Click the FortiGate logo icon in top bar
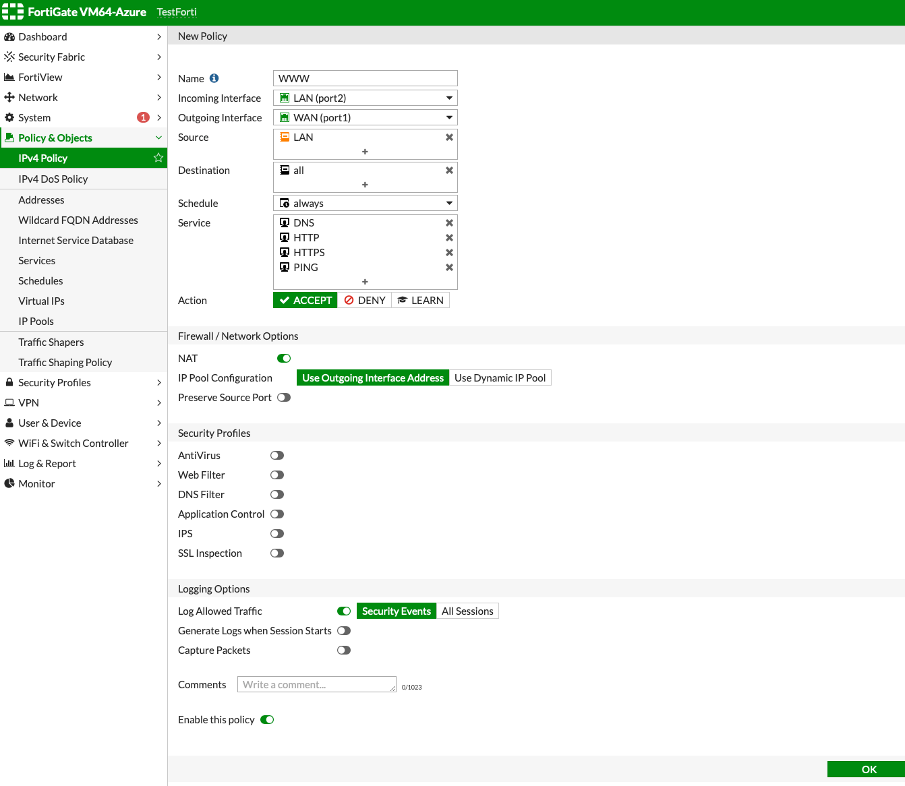 click(12, 11)
